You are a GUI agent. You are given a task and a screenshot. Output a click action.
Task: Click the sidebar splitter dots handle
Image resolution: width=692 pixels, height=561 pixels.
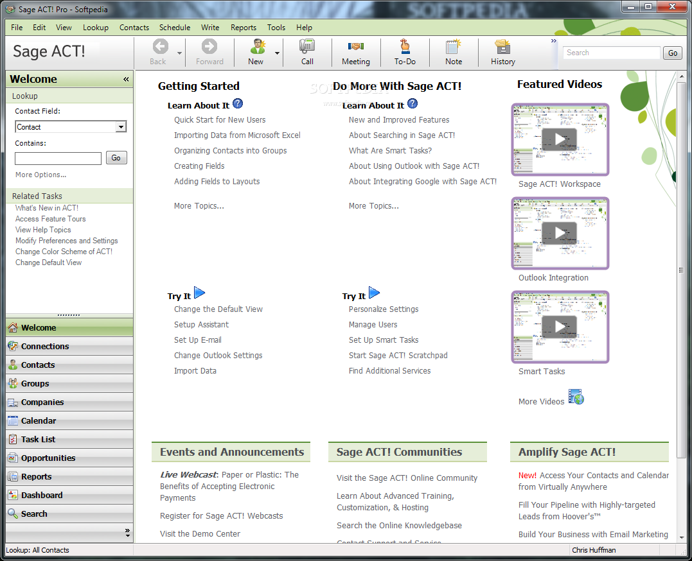point(69,315)
